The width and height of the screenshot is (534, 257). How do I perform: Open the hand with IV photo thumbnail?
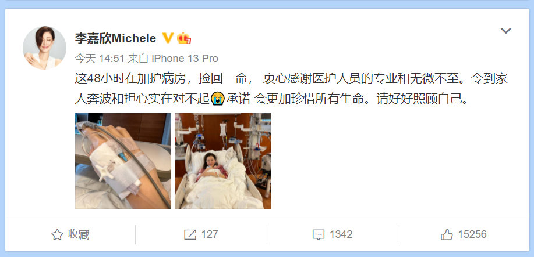click(123, 161)
